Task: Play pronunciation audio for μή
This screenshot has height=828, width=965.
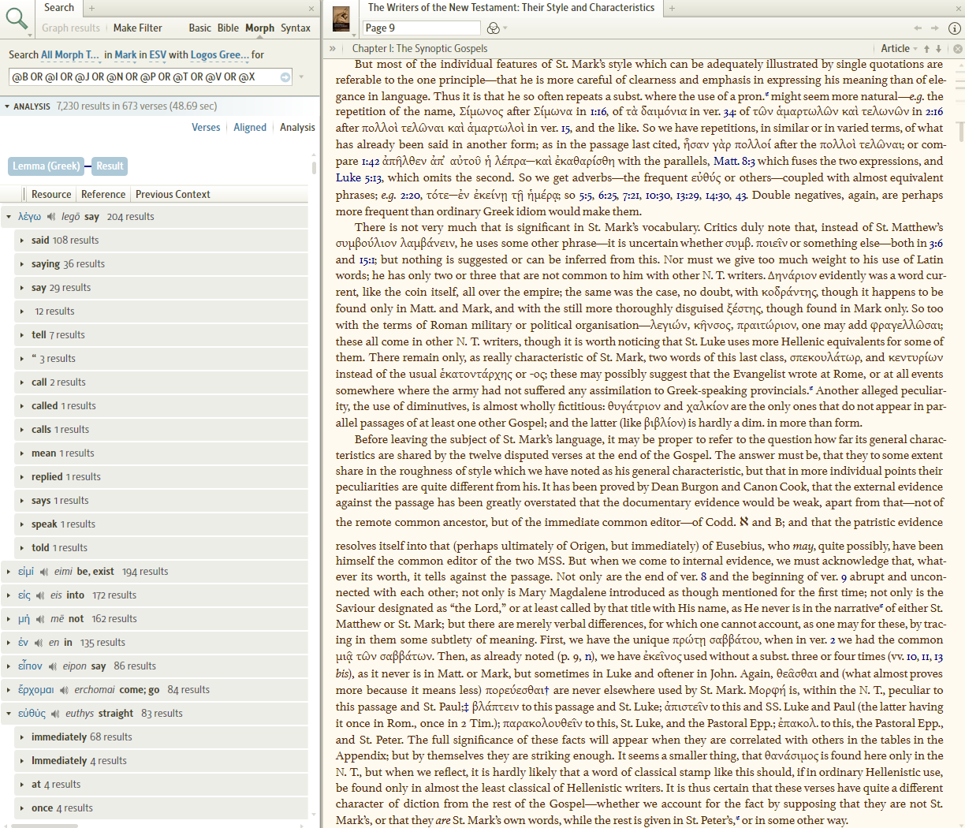Action: (40, 619)
